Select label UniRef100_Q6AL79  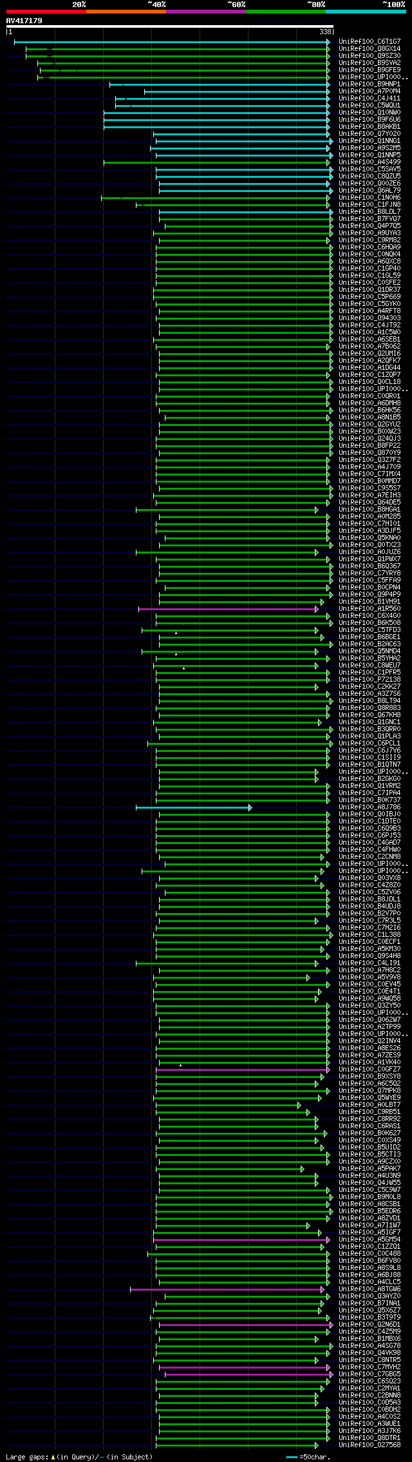coord(369,191)
